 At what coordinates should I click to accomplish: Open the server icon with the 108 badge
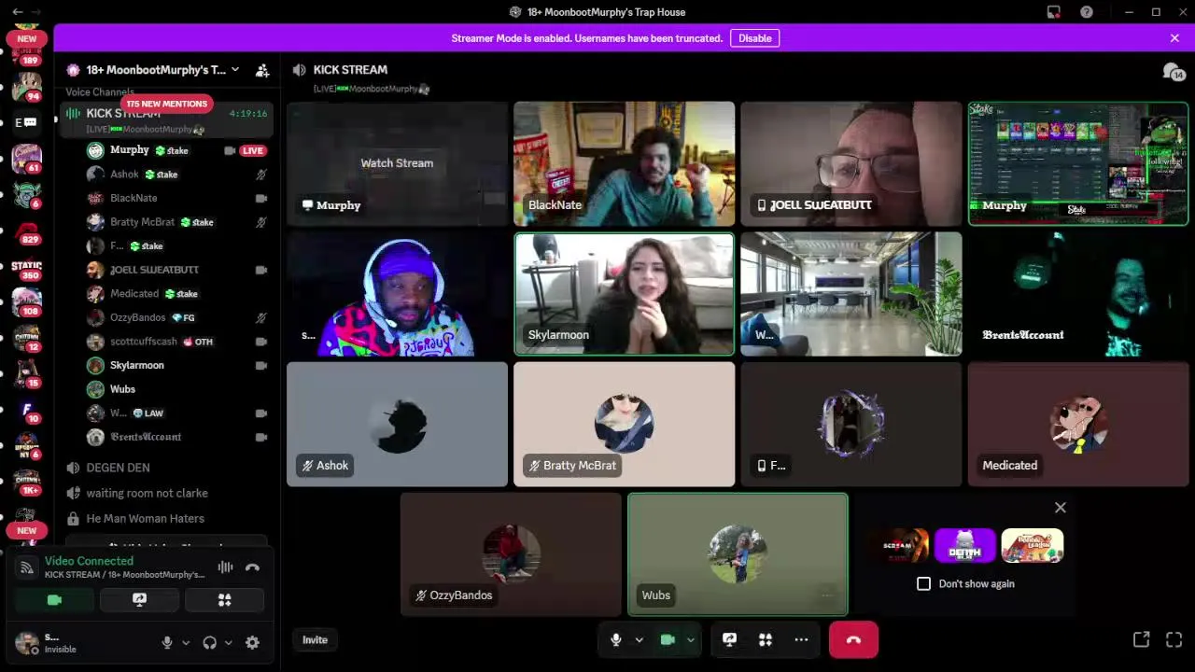point(27,302)
